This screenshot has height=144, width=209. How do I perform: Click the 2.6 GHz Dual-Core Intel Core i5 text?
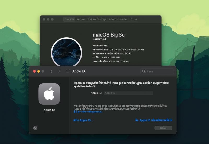pos(127,50)
